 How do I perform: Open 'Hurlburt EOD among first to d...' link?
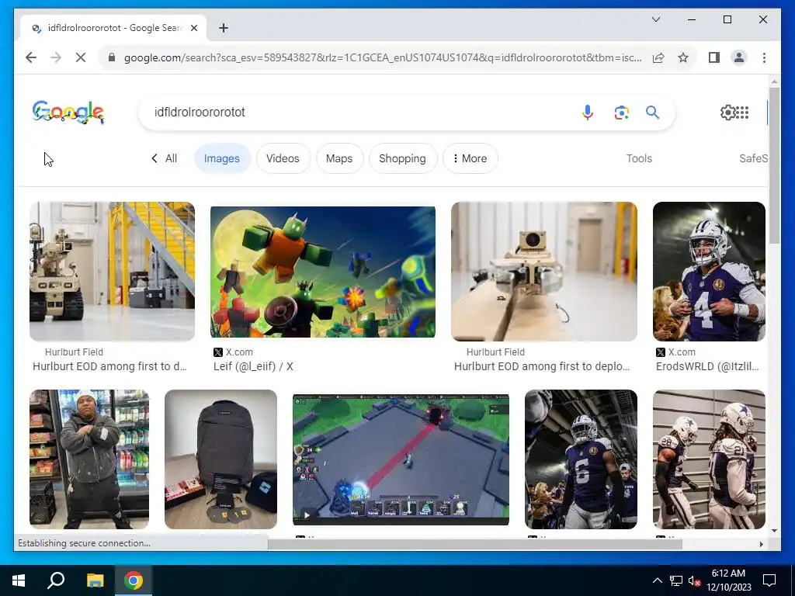pos(109,366)
